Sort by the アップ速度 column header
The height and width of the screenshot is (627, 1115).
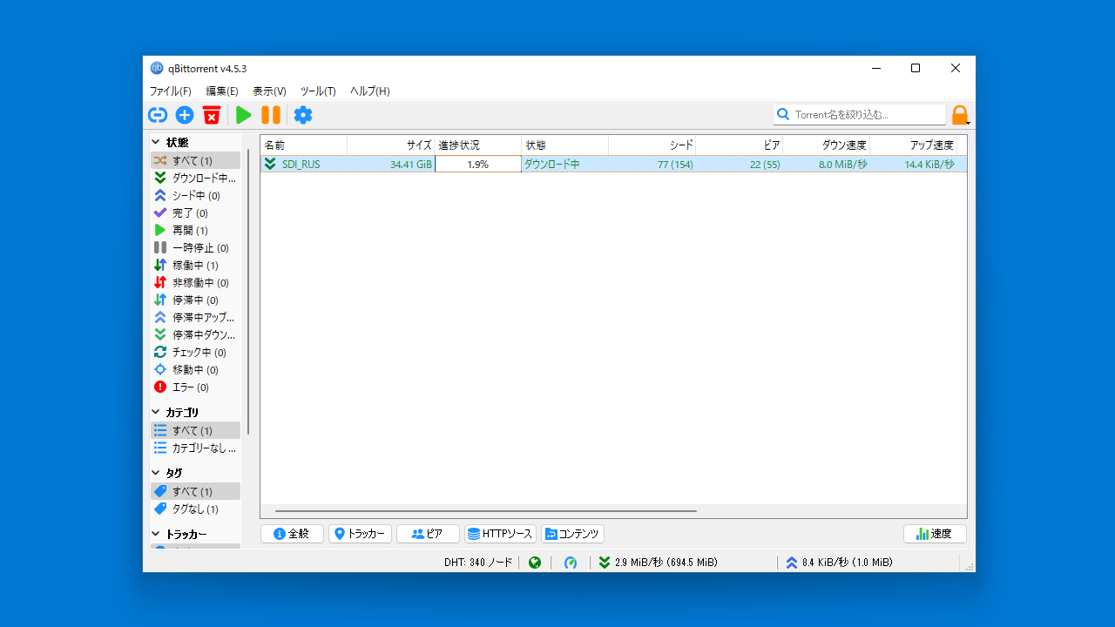pyautogui.click(x=914, y=145)
